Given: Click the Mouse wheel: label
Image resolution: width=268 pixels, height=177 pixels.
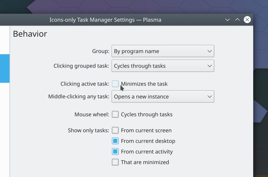Looking at the screenshot, I should [92, 115].
